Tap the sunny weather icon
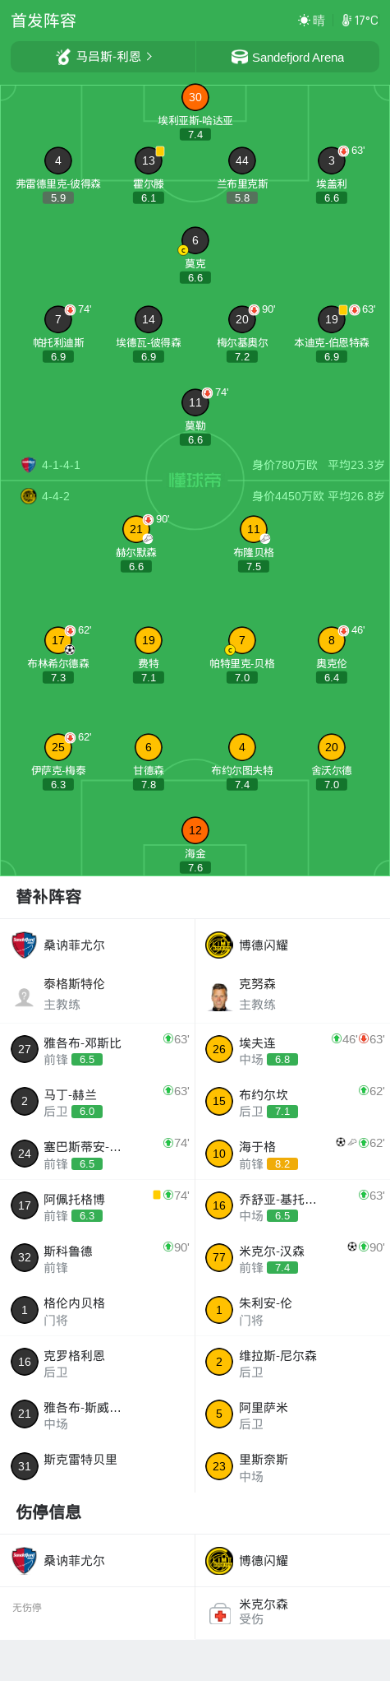 point(304,21)
